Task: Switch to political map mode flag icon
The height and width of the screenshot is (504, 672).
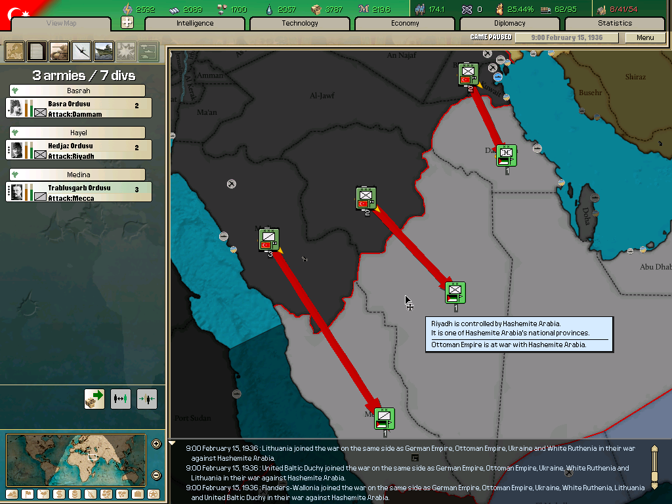Action: (28, 493)
